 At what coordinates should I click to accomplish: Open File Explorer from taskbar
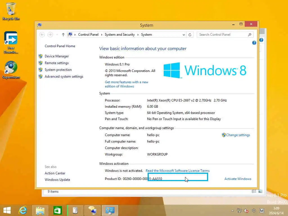pos(40,210)
